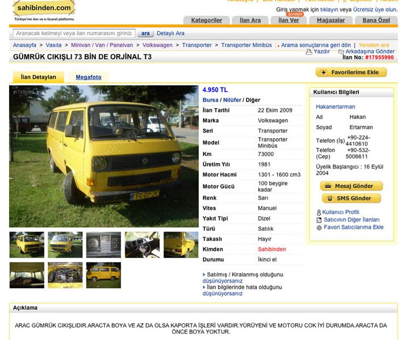This screenshot has height=340, width=403.
Task: Select the rear side view van thumbnail
Action: pyautogui.click(x=181, y=245)
